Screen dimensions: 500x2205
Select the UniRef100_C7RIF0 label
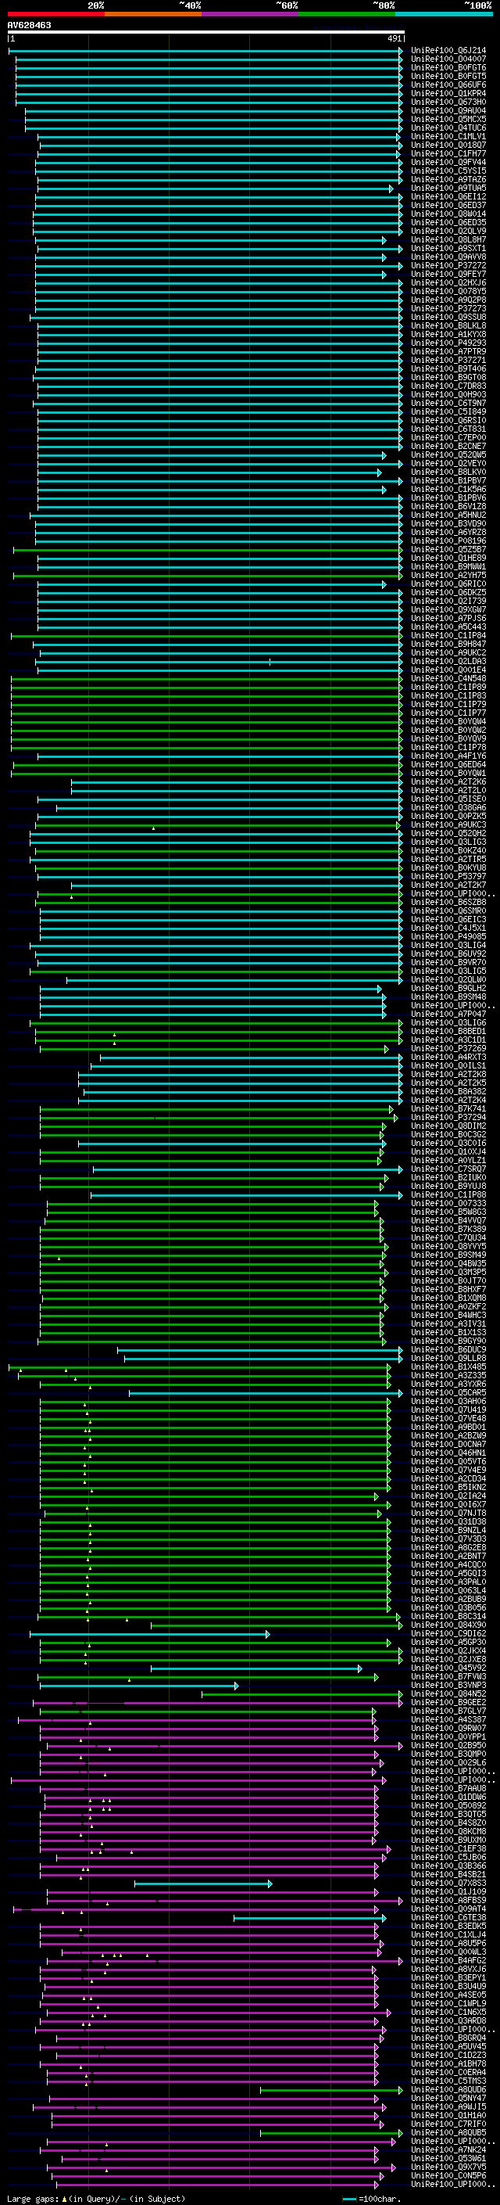point(448,2124)
